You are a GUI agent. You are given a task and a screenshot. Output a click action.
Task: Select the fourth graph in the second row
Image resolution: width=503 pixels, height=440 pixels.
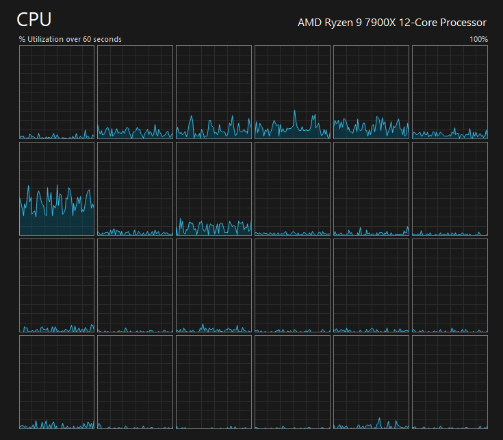293,189
